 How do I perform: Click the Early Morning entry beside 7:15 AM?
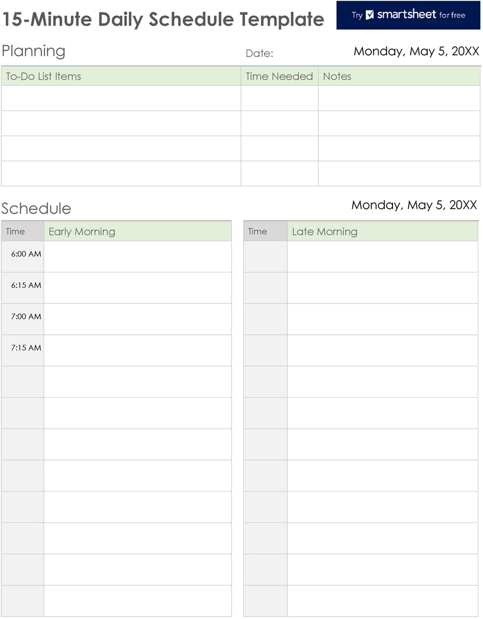137,351
